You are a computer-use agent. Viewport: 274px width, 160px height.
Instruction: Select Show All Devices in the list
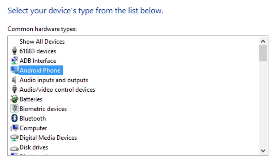click(x=42, y=41)
